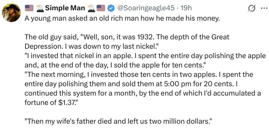Click the final line about wife's father
The width and height of the screenshot is (269, 130).
(118, 121)
